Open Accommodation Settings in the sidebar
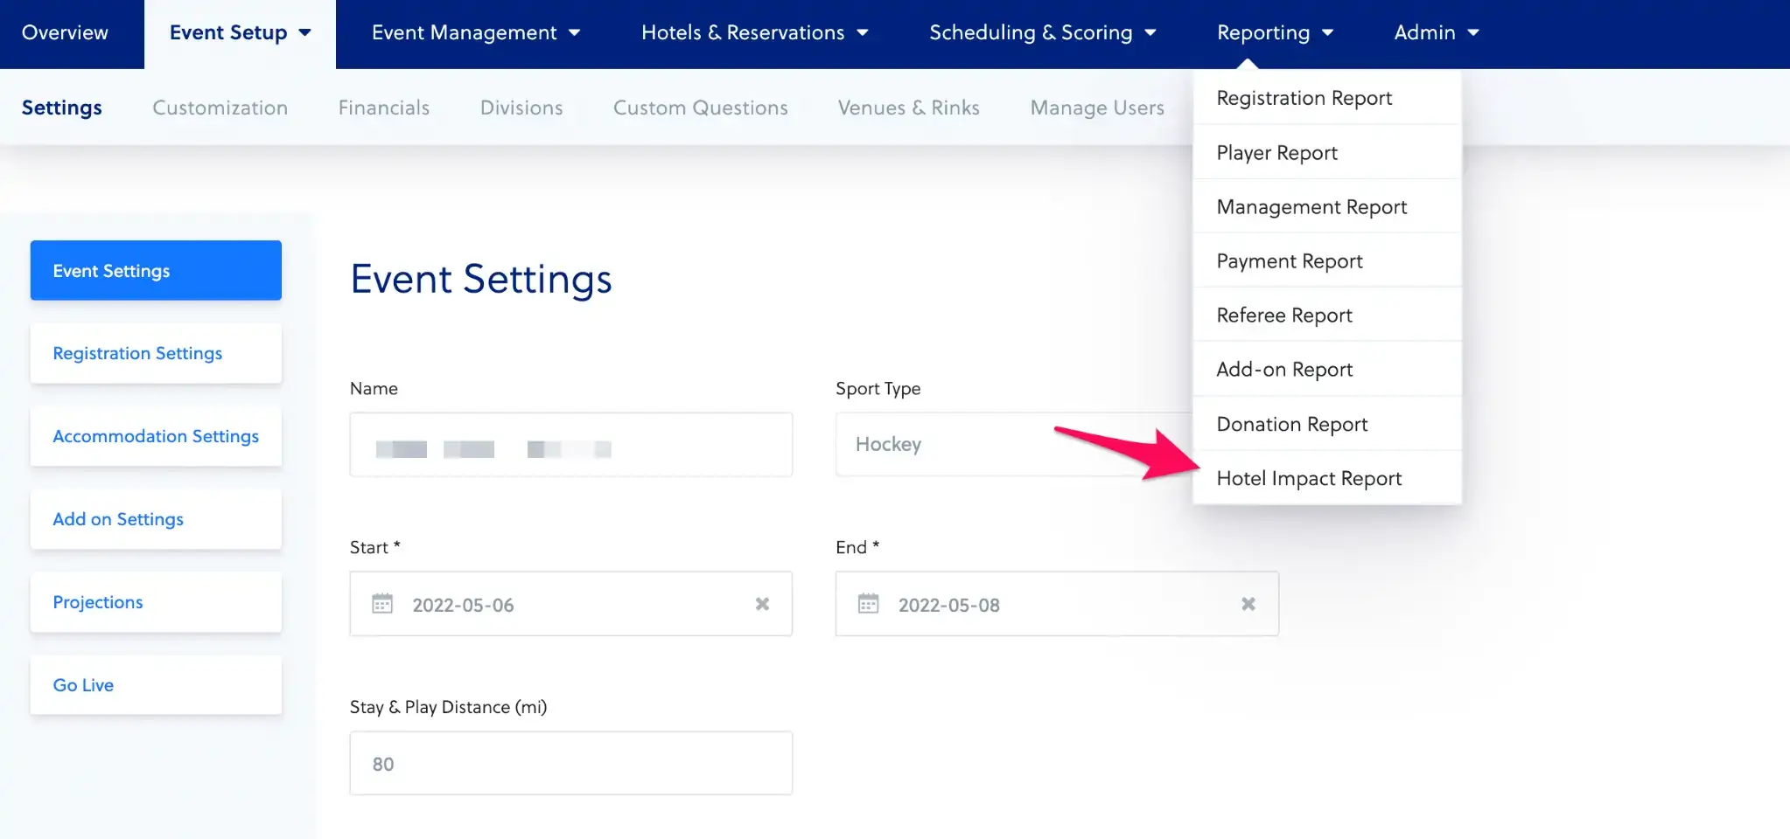The image size is (1790, 839). click(156, 436)
